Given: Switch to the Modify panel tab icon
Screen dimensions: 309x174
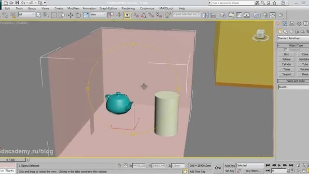Looking at the screenshot, I should (285, 24).
